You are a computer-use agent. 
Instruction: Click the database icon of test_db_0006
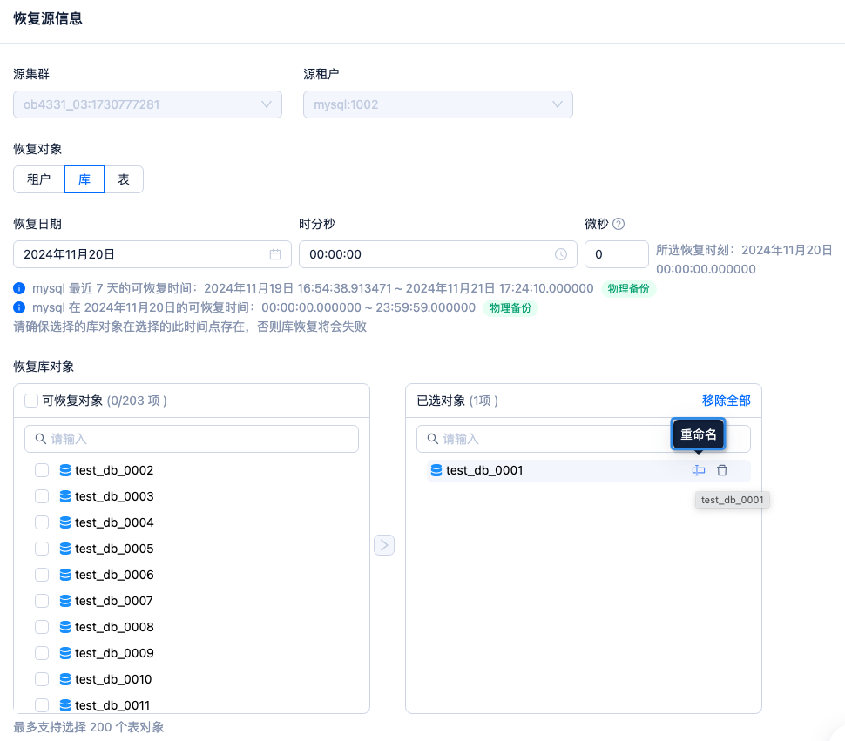(65, 575)
